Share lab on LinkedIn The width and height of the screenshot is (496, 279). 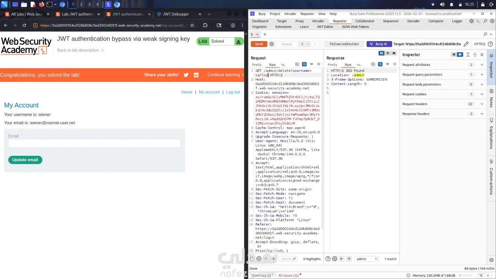tap(196, 75)
